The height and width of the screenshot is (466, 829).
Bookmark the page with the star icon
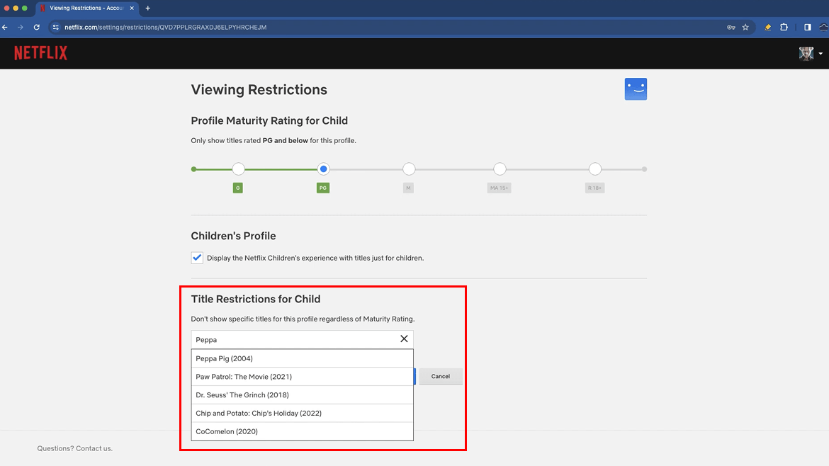click(x=745, y=27)
